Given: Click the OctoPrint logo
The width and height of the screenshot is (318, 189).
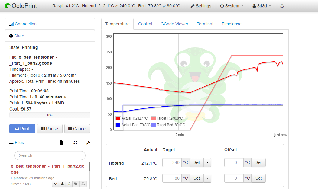Looking at the screenshot, I should pos(21,6).
